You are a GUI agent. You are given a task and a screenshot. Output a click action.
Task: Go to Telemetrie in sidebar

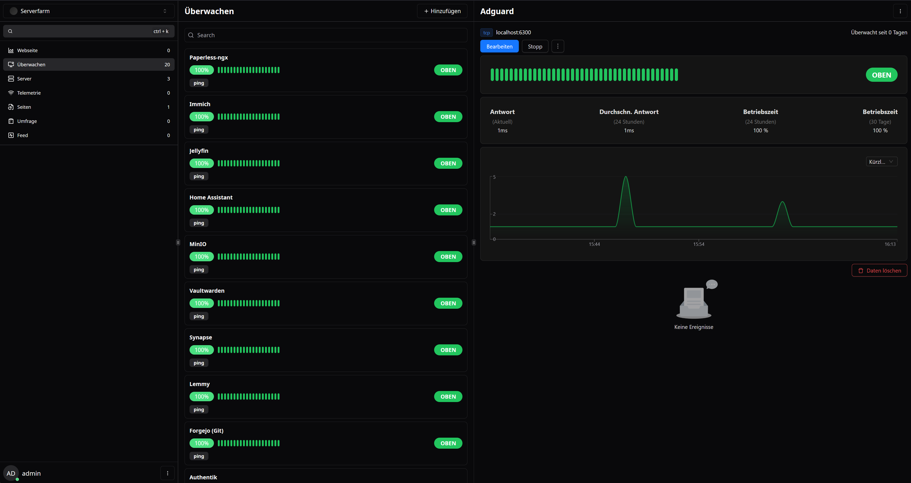[89, 93]
